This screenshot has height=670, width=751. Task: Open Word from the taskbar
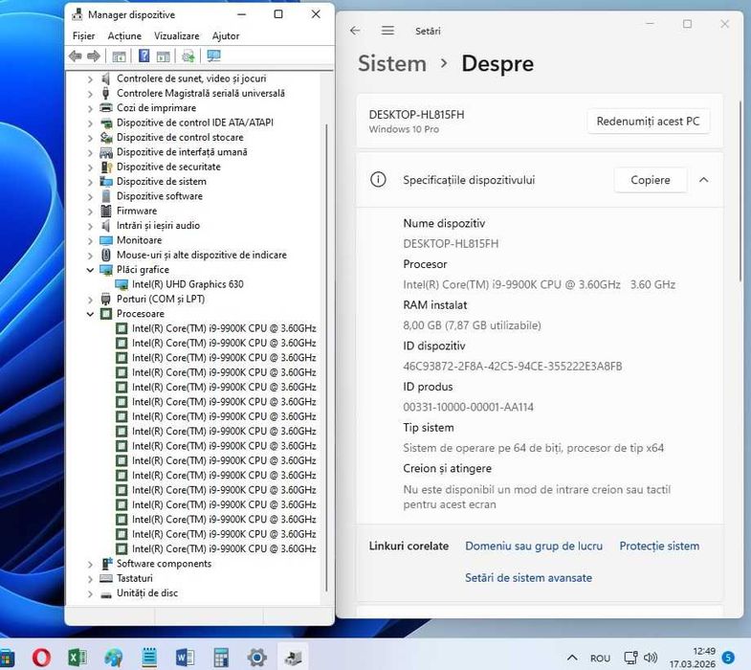pos(185,657)
